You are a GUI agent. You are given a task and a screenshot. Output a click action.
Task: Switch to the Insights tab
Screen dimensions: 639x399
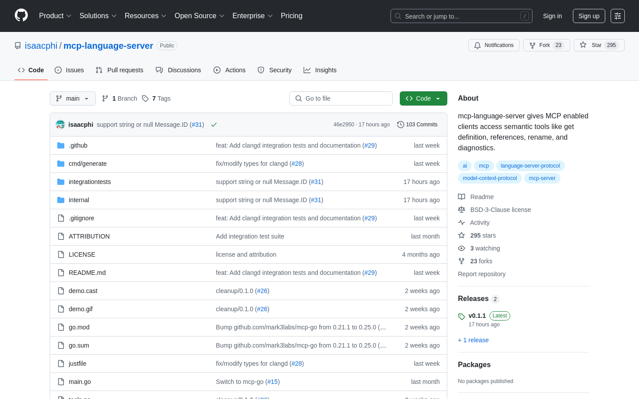click(x=320, y=70)
